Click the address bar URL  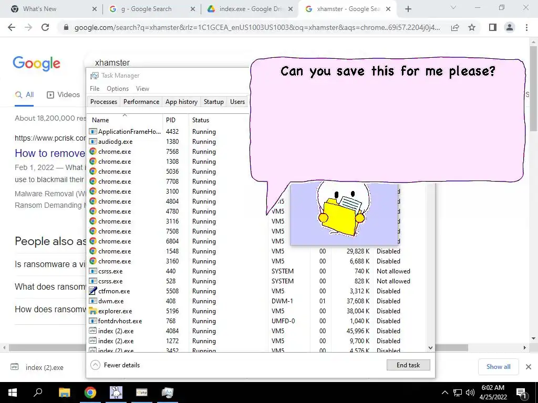point(257,27)
